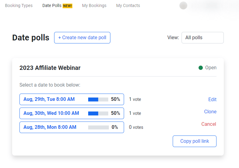The height and width of the screenshot is (168, 239).
Task: Open the All polls view dropdown
Action: [203, 38]
